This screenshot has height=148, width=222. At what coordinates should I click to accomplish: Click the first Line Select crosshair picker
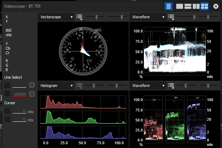coord(32,85)
